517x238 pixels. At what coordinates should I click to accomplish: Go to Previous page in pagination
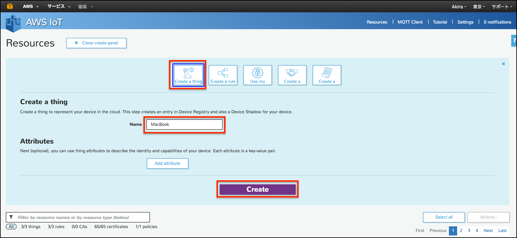point(438,230)
